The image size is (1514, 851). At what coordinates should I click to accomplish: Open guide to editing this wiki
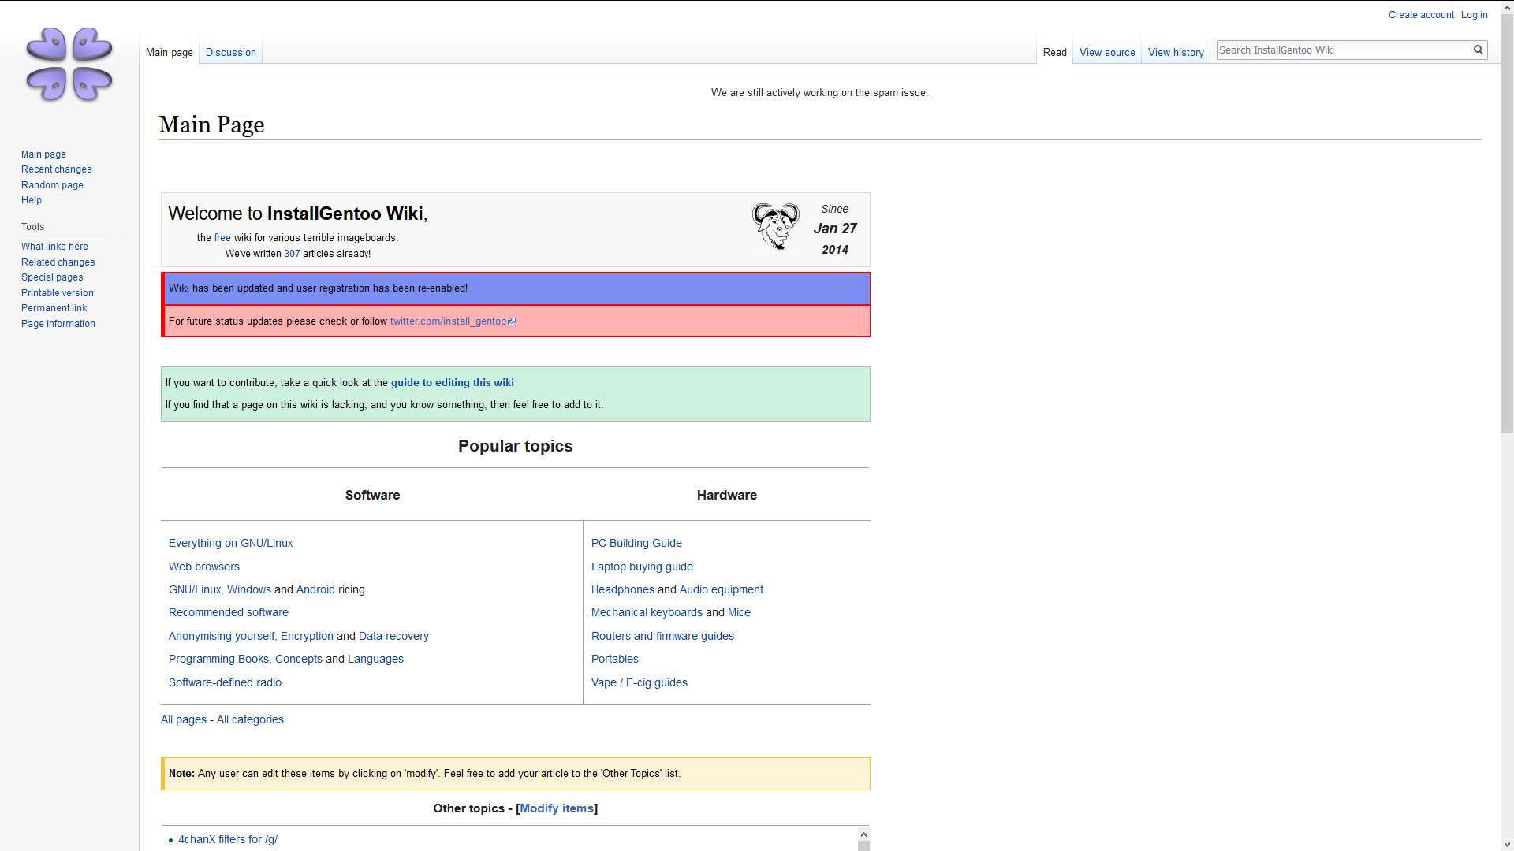[452, 383]
